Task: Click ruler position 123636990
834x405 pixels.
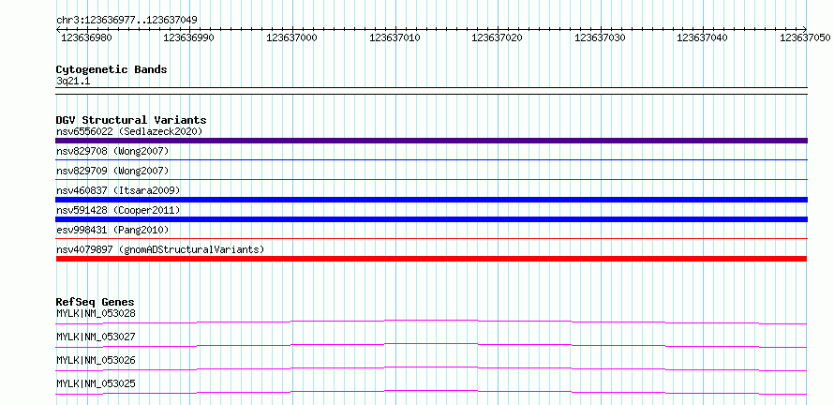Action: pos(186,37)
